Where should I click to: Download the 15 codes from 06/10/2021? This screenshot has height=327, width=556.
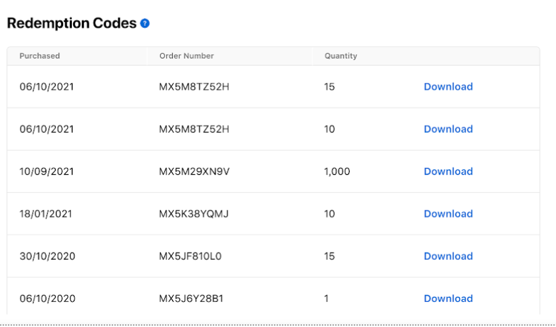(x=448, y=87)
